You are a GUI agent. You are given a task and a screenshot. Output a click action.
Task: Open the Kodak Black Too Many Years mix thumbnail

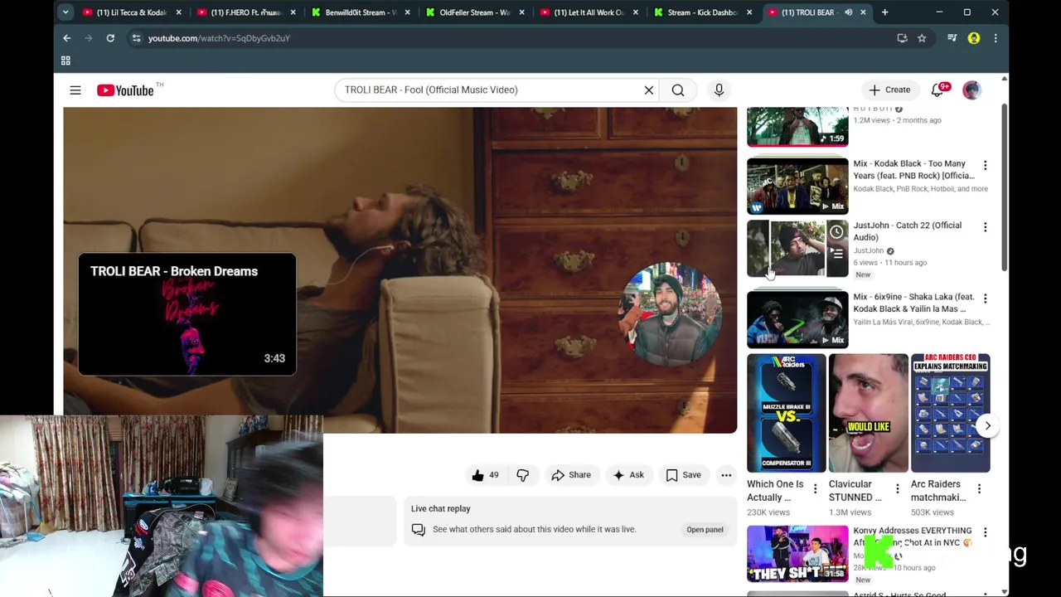tap(797, 186)
